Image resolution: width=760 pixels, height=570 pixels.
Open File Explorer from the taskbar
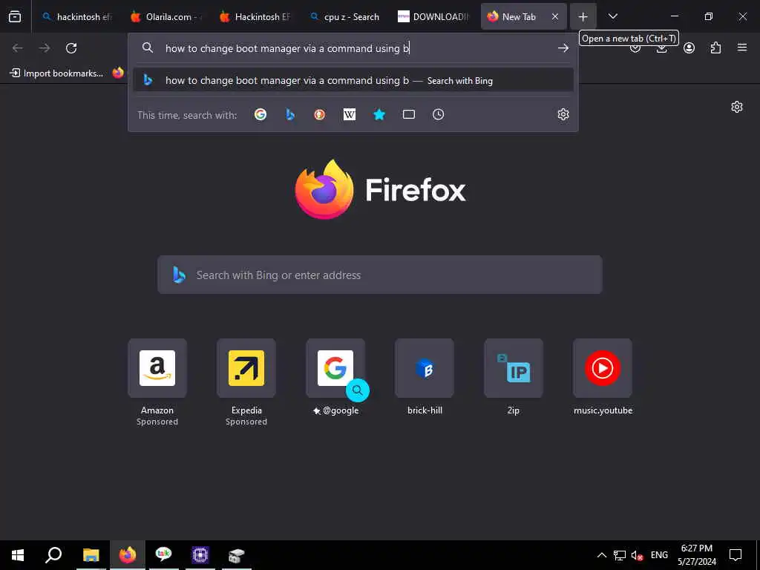tap(91, 555)
